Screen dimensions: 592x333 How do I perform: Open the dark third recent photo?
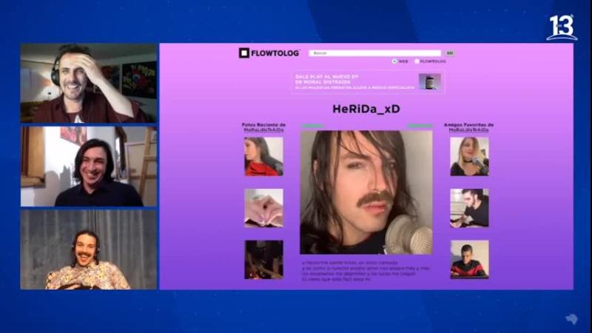coord(263,259)
